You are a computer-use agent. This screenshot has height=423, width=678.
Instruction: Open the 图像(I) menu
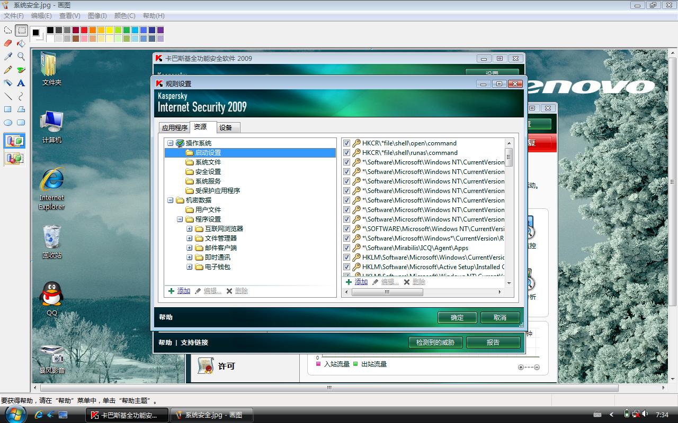click(97, 16)
